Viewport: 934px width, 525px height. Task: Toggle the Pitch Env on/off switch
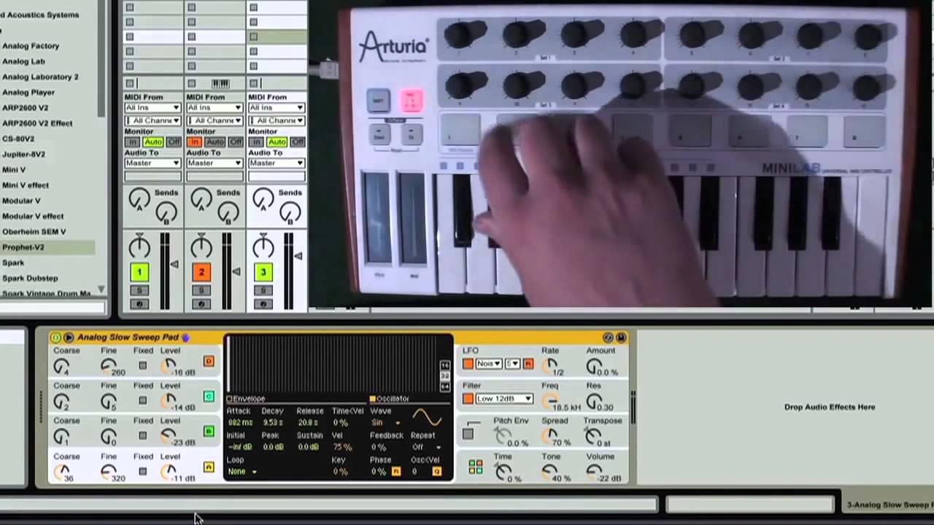pos(468,434)
